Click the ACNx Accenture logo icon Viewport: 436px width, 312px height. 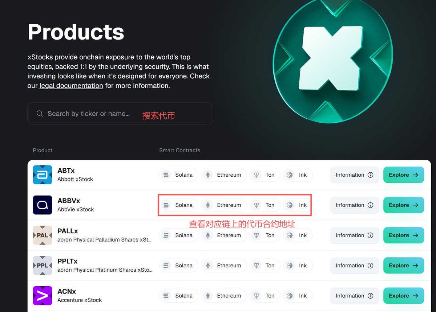(x=43, y=296)
